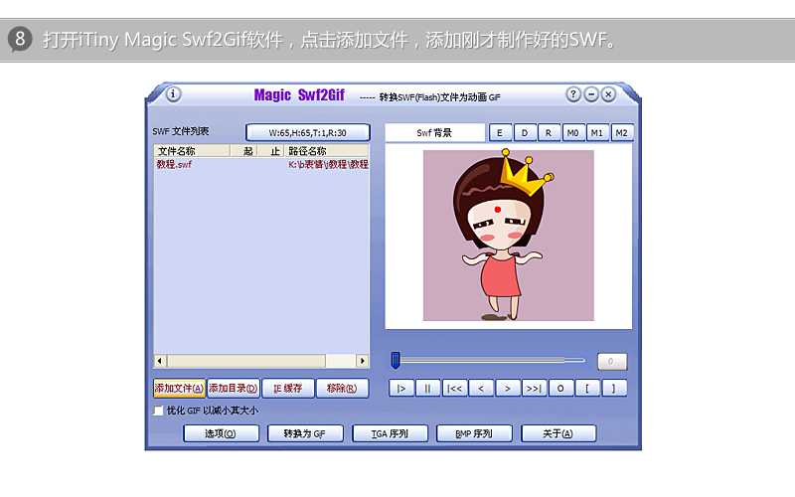Step forward one frame with > button
795x497 pixels.
pyautogui.click(x=508, y=389)
